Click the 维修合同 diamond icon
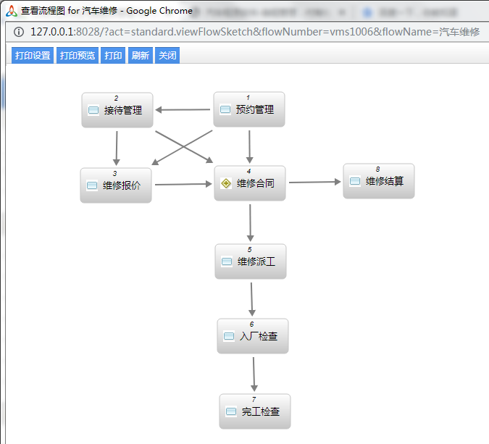 [226, 184]
